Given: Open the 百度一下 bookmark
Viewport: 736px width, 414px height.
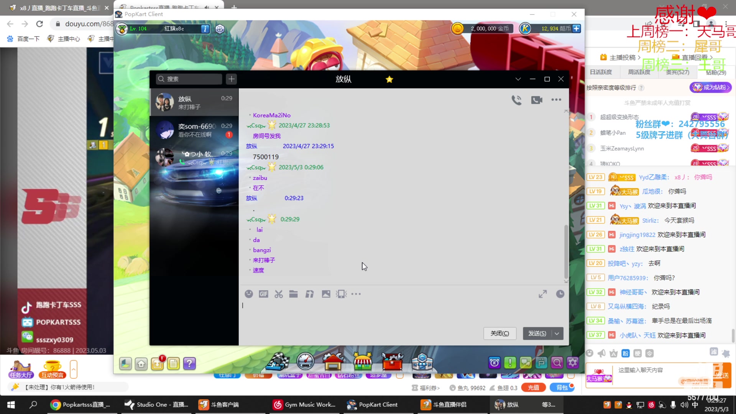Looking at the screenshot, I should [x=23, y=39].
